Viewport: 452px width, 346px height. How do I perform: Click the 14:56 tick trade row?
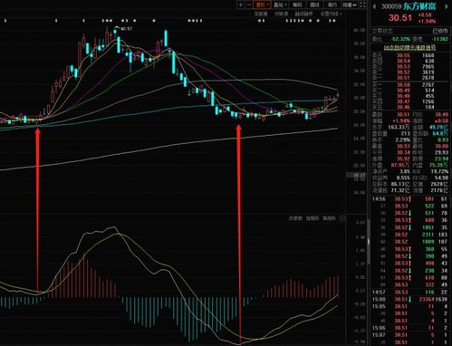[409, 199]
